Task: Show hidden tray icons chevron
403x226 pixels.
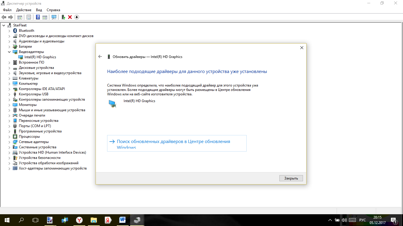Action: pos(330,220)
